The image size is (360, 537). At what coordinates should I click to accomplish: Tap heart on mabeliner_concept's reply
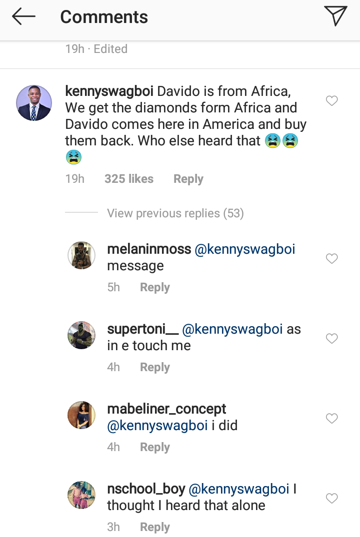point(331,418)
